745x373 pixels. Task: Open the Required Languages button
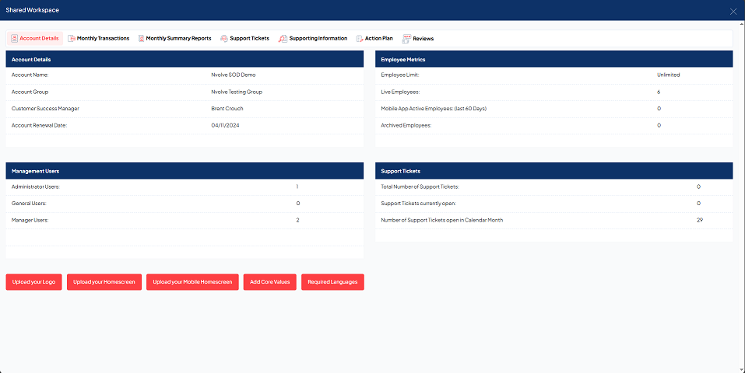coord(332,282)
